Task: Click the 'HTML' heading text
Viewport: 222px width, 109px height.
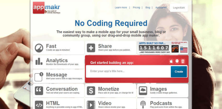Action: pos(53,103)
